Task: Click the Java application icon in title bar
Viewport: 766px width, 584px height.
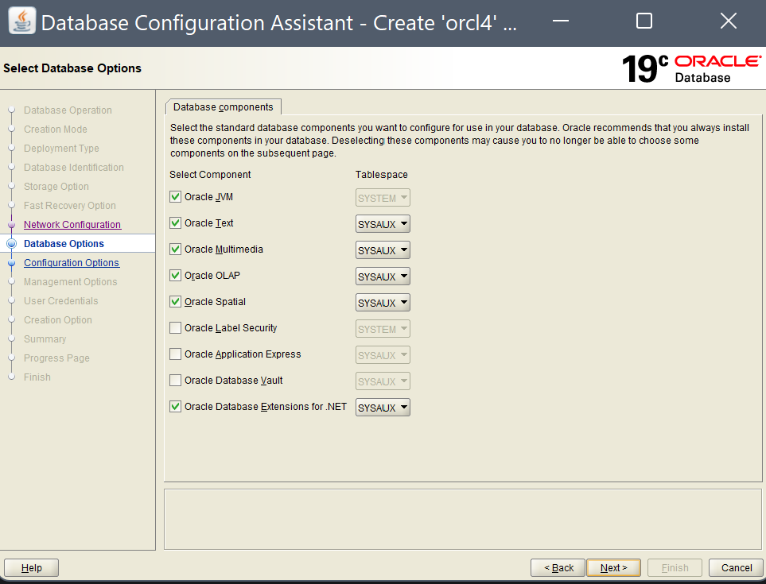Action: point(21,21)
